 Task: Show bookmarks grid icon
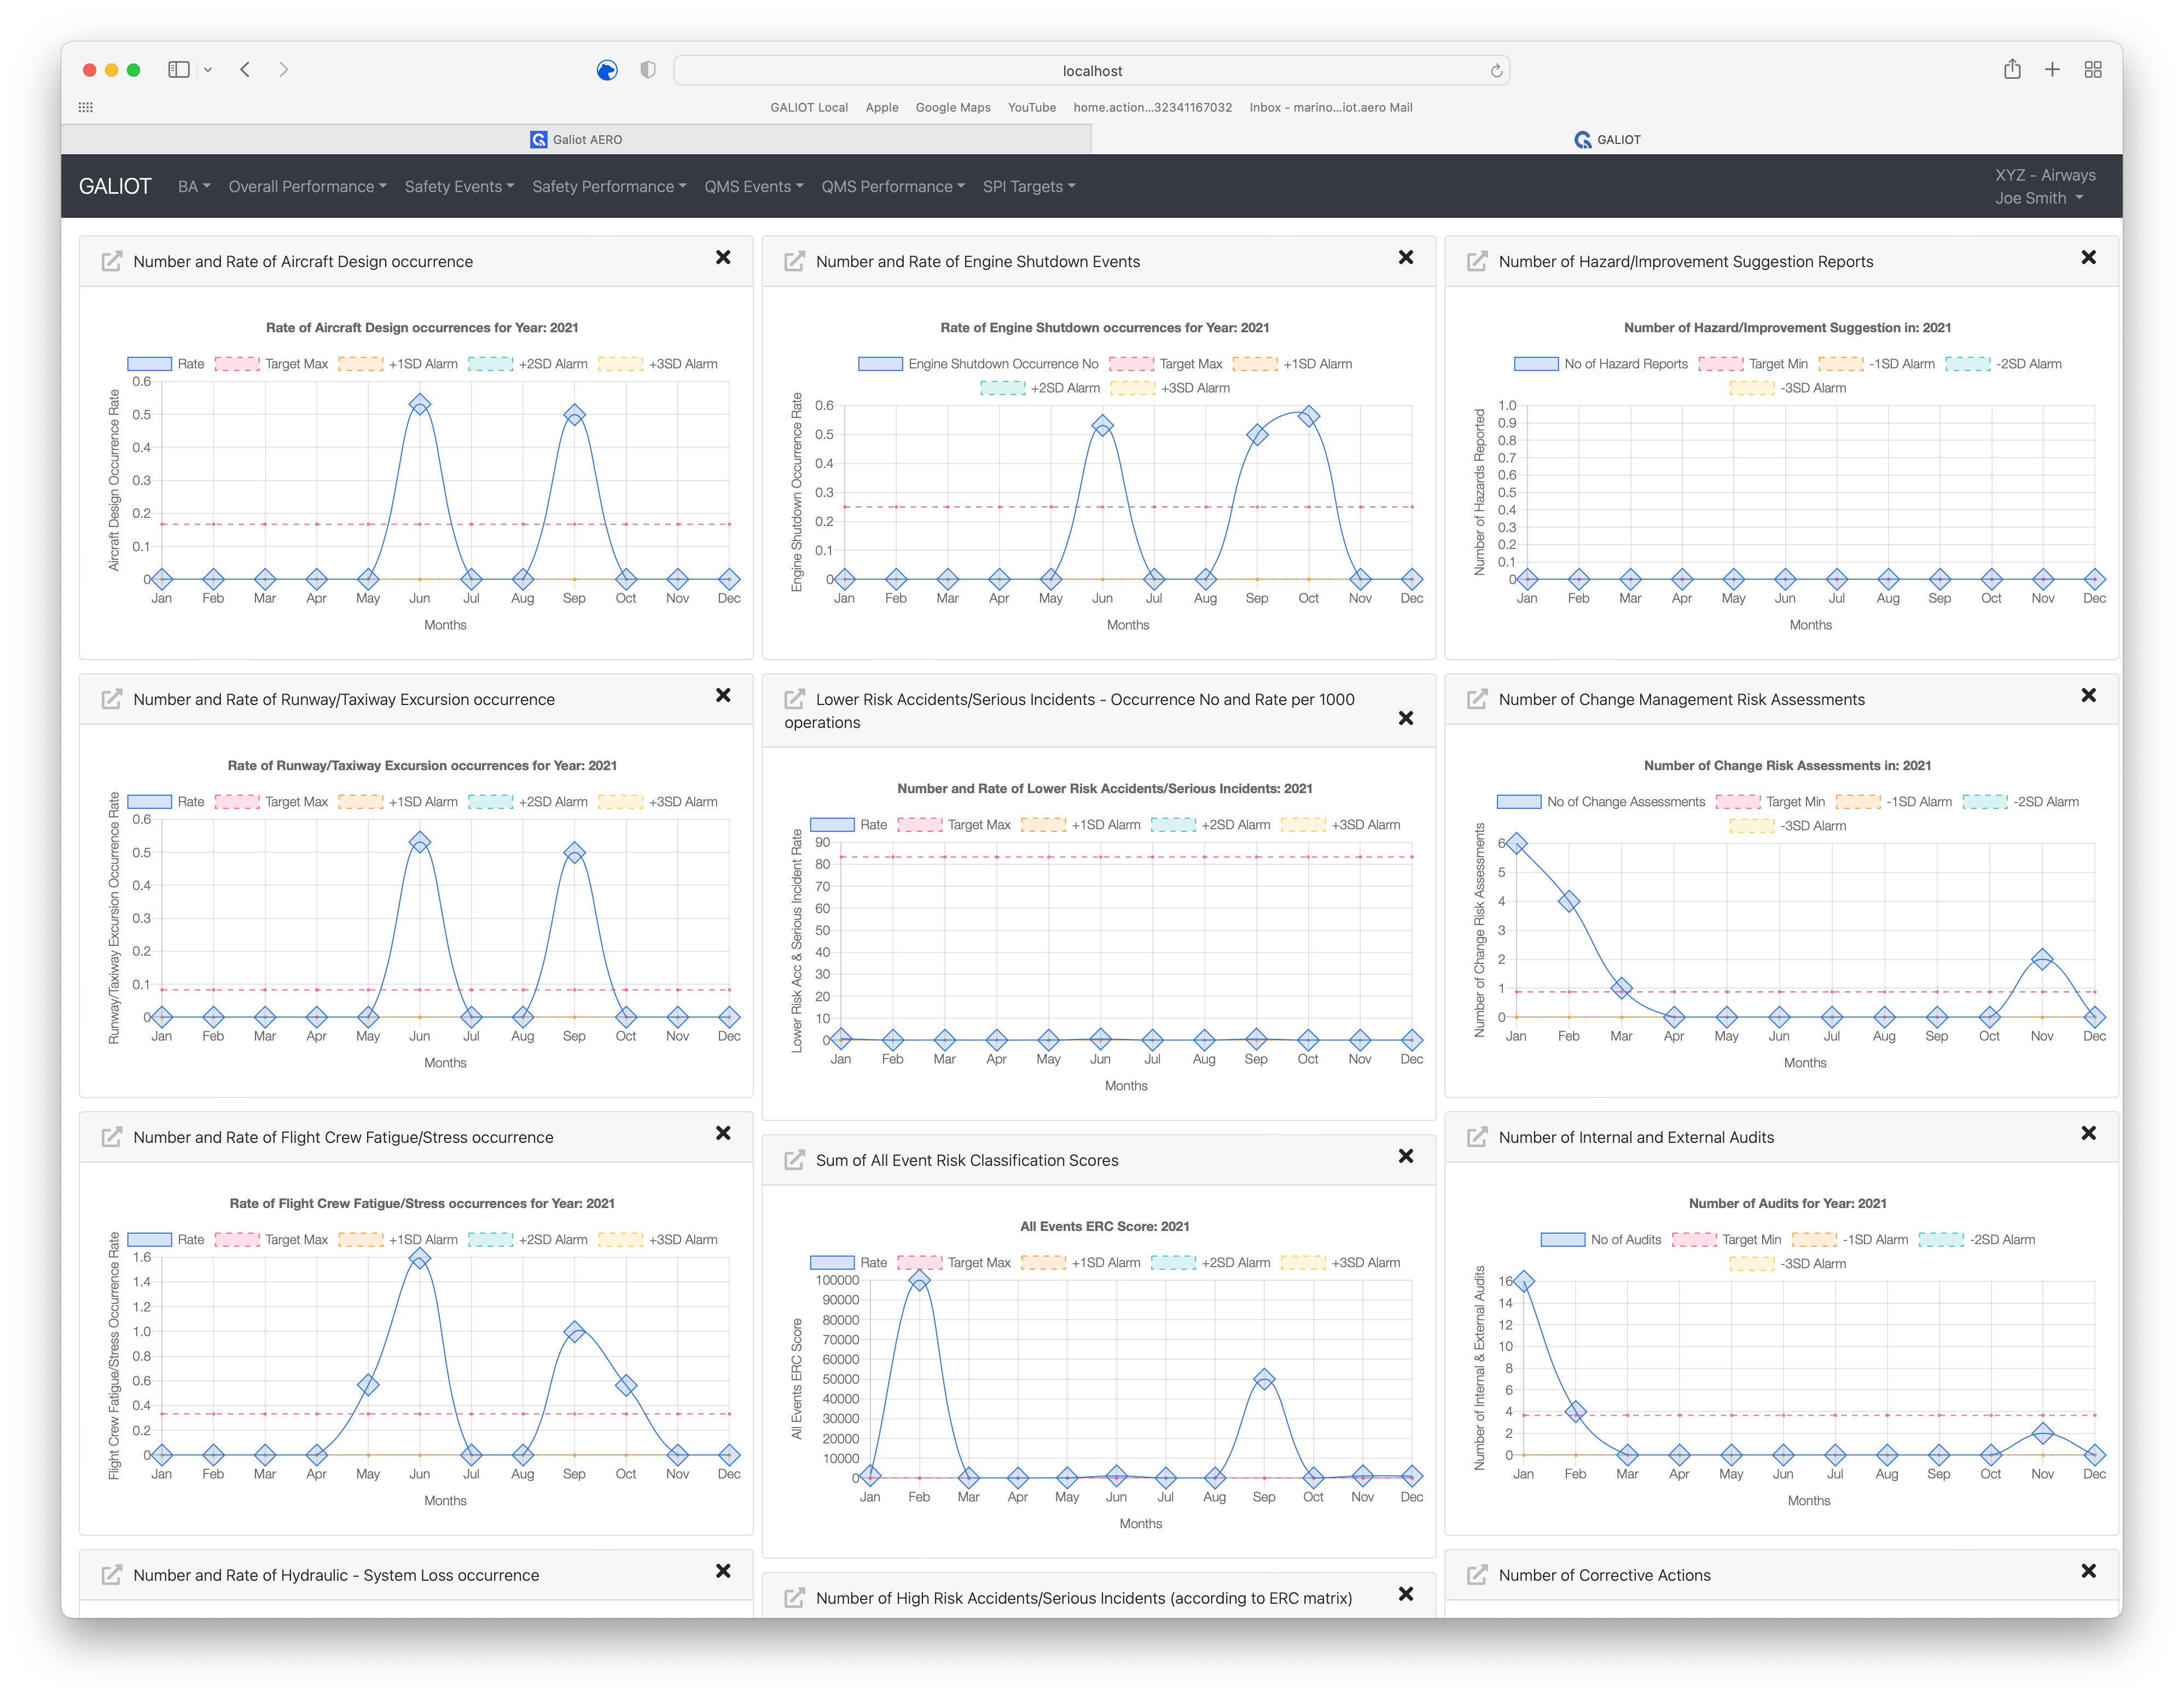click(x=86, y=108)
